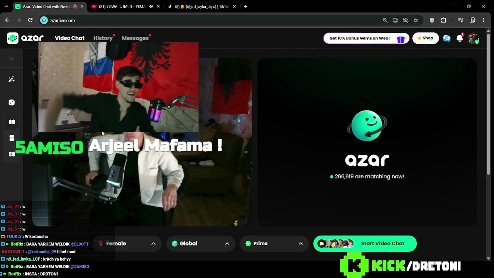Viewport: 494px width, 278px height.
Task: Switch to the 7LIWA ft. BALTI YouTube tab
Action: [122, 7]
